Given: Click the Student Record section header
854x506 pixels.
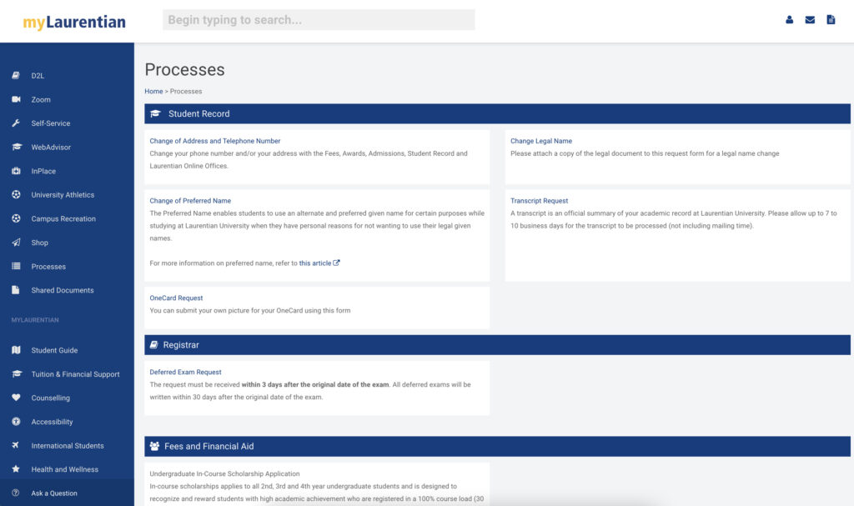Looking at the screenshot, I should pos(497,114).
